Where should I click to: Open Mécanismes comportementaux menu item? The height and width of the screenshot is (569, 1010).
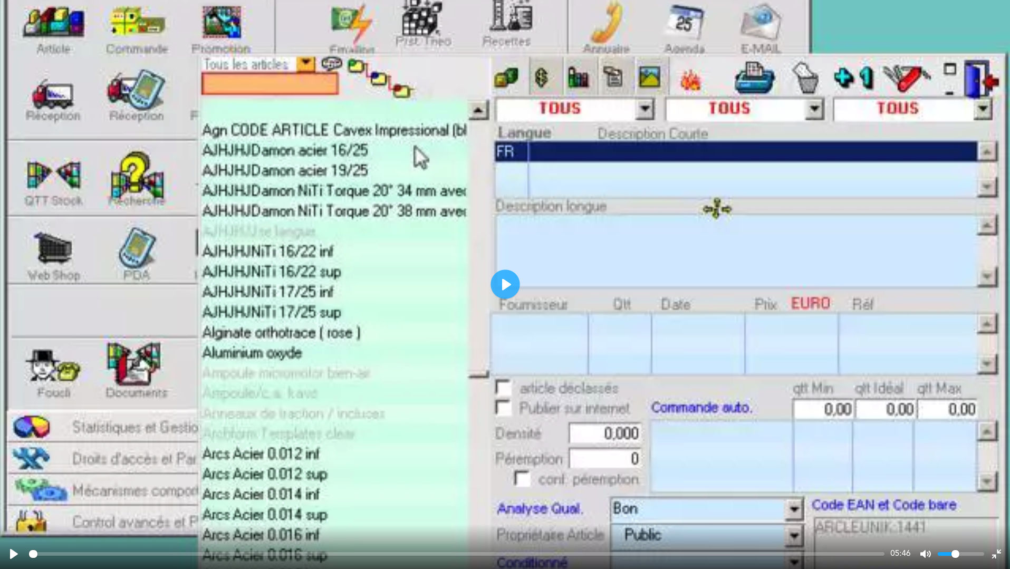point(103,490)
